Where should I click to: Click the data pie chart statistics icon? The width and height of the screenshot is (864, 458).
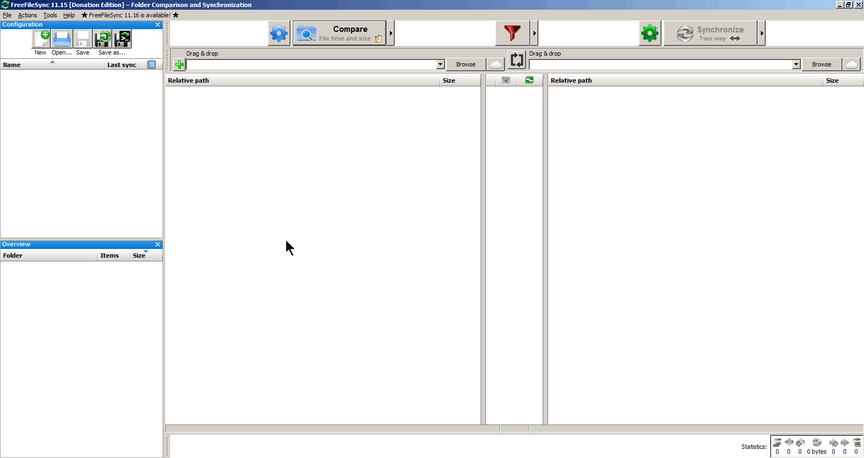[817, 442]
